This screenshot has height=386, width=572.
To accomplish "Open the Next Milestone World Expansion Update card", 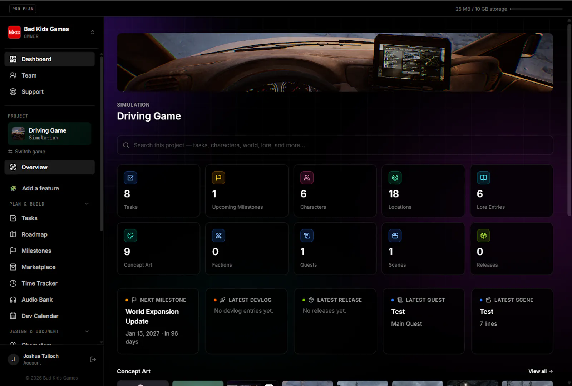I will point(158,321).
